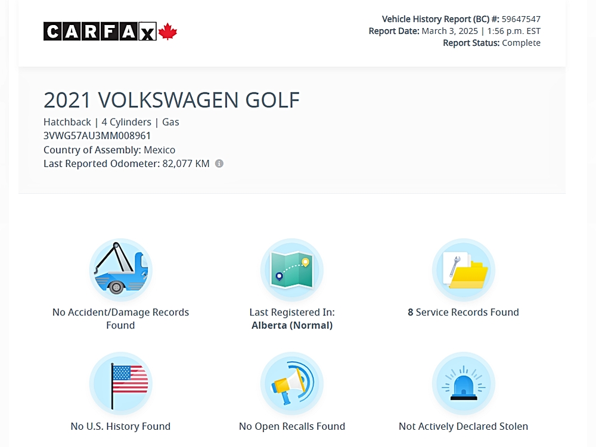Image resolution: width=596 pixels, height=447 pixels.
Task: Open the tow truck accident records icon
Action: tap(121, 269)
